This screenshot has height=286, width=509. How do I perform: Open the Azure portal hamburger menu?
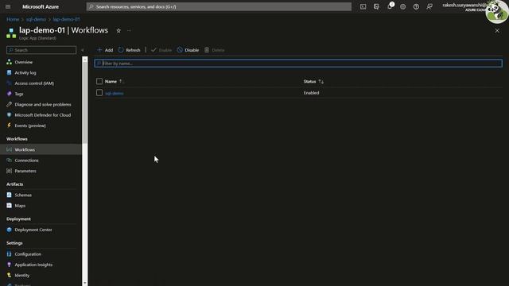tap(8, 6)
